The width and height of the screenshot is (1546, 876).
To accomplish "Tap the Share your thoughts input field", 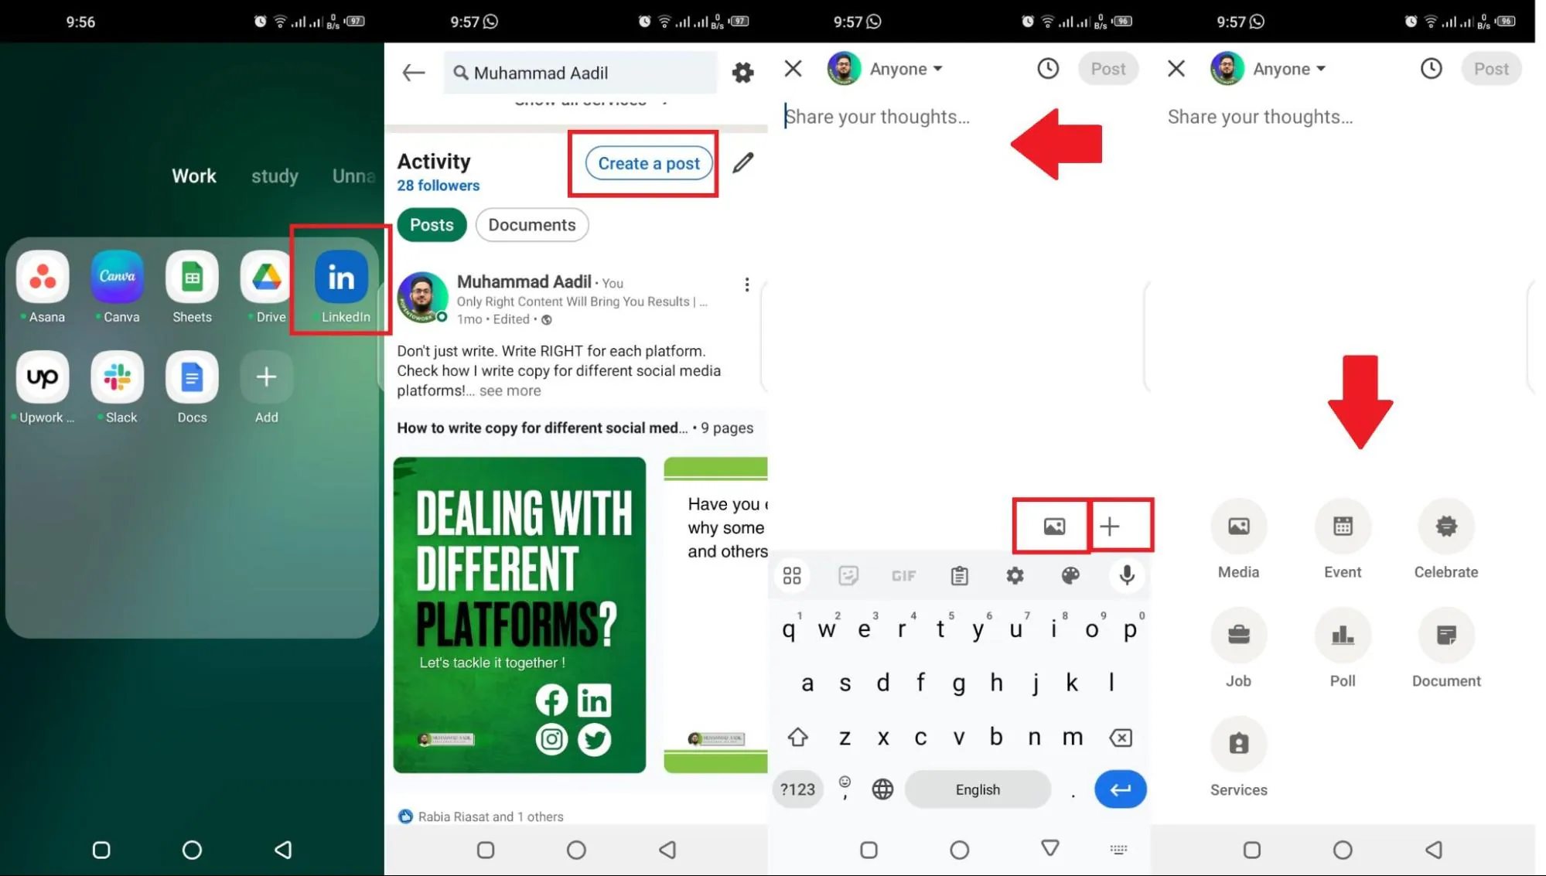I will pyautogui.click(x=876, y=116).
